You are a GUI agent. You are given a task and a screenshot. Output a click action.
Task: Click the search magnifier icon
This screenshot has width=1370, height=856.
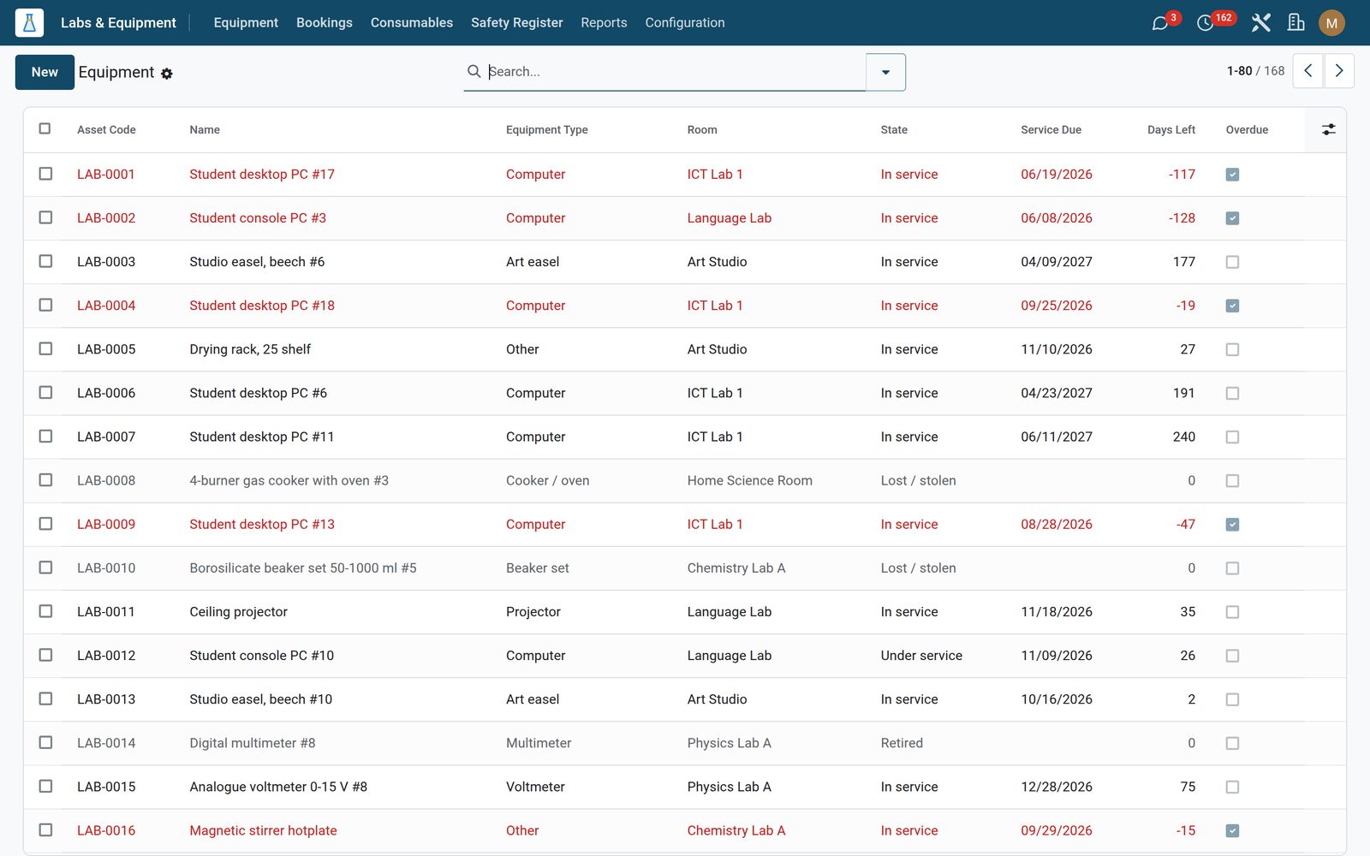pyautogui.click(x=474, y=71)
